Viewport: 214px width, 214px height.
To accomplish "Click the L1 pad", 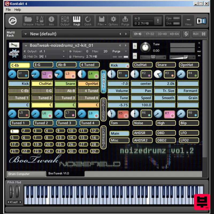I will coord(23,74).
